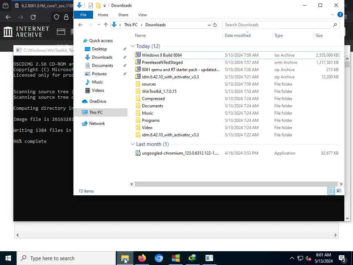
Task: Open notification center icon
Action: (x=342, y=258)
